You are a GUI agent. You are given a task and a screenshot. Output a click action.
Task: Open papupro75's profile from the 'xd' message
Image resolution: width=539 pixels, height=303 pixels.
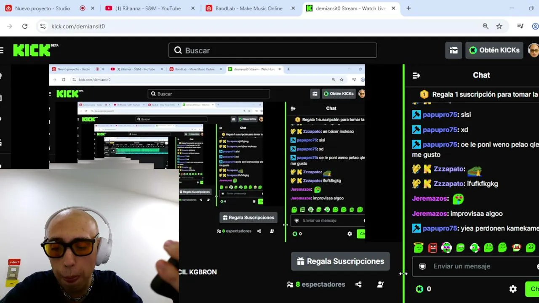coord(440,130)
